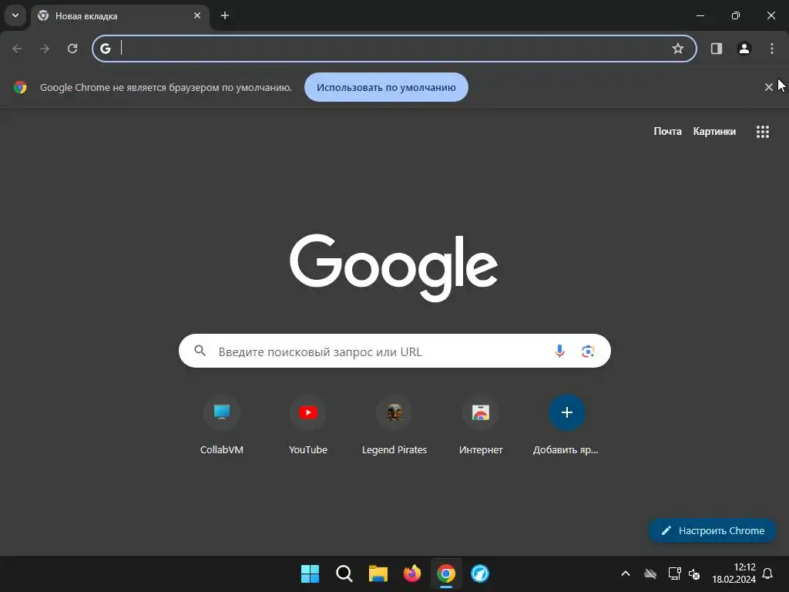The height and width of the screenshot is (592, 789).
Task: Open the Почта link
Action: pyautogui.click(x=667, y=131)
